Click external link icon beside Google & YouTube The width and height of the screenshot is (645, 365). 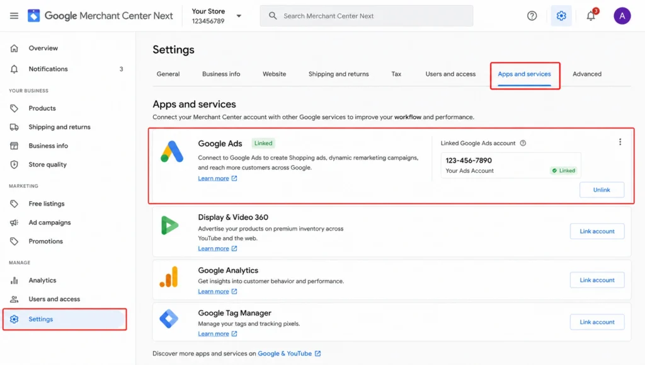coord(317,354)
